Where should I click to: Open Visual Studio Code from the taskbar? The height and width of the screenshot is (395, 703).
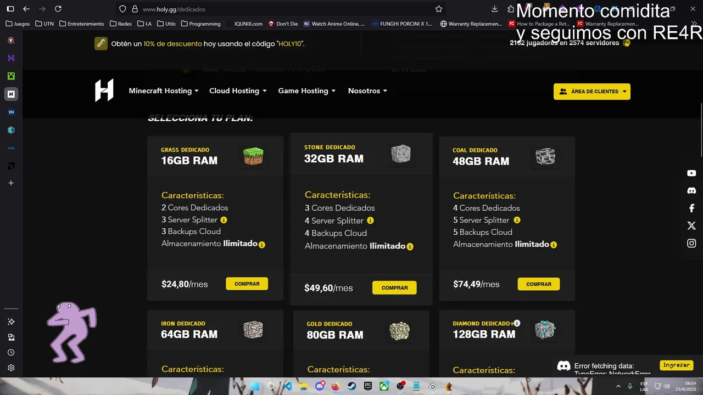[287, 386]
